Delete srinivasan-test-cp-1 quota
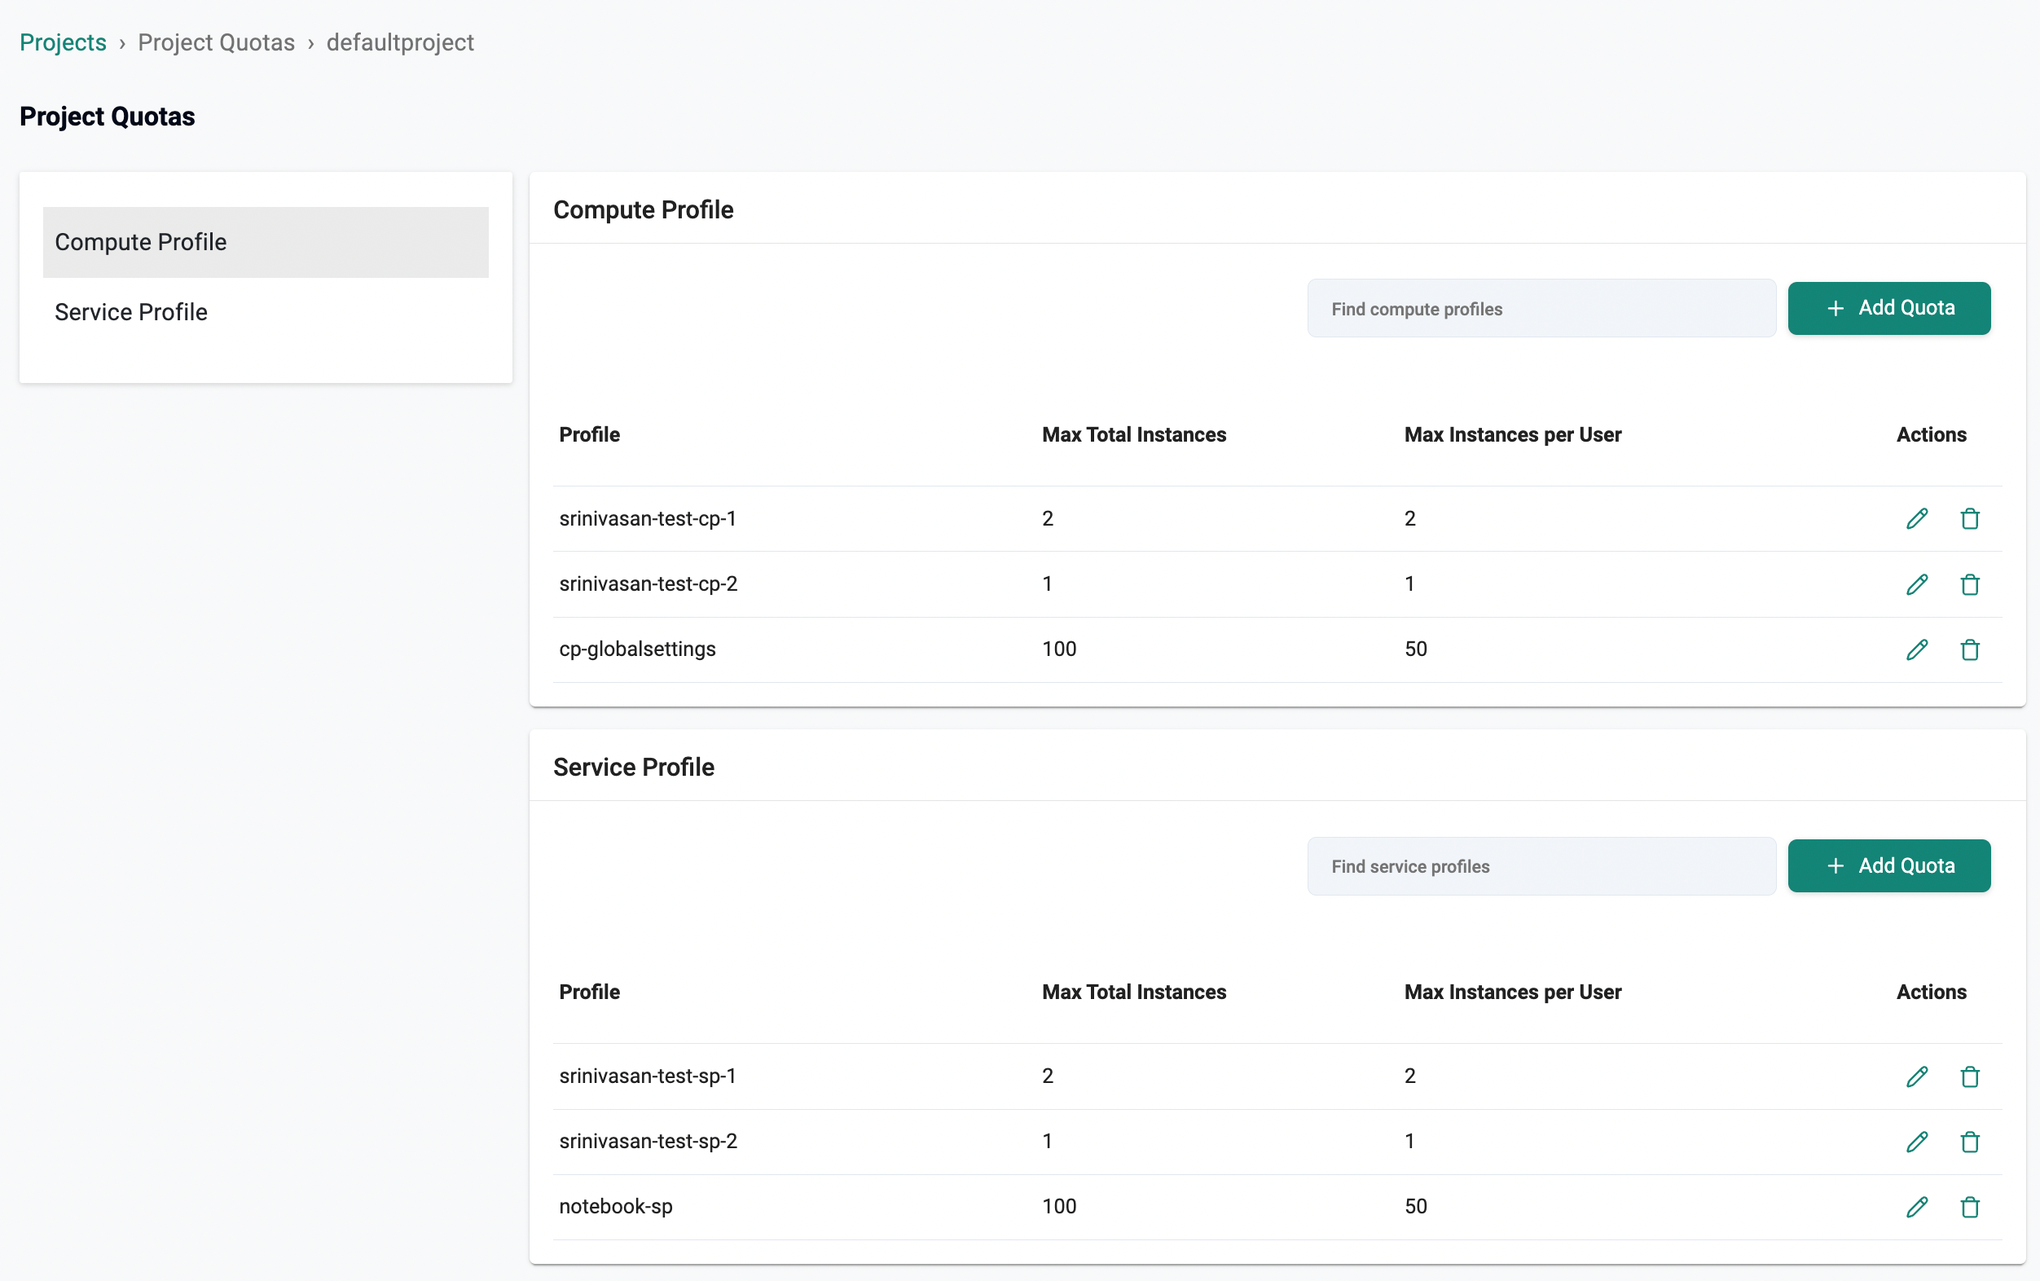This screenshot has height=1281, width=2040. coord(1970,518)
